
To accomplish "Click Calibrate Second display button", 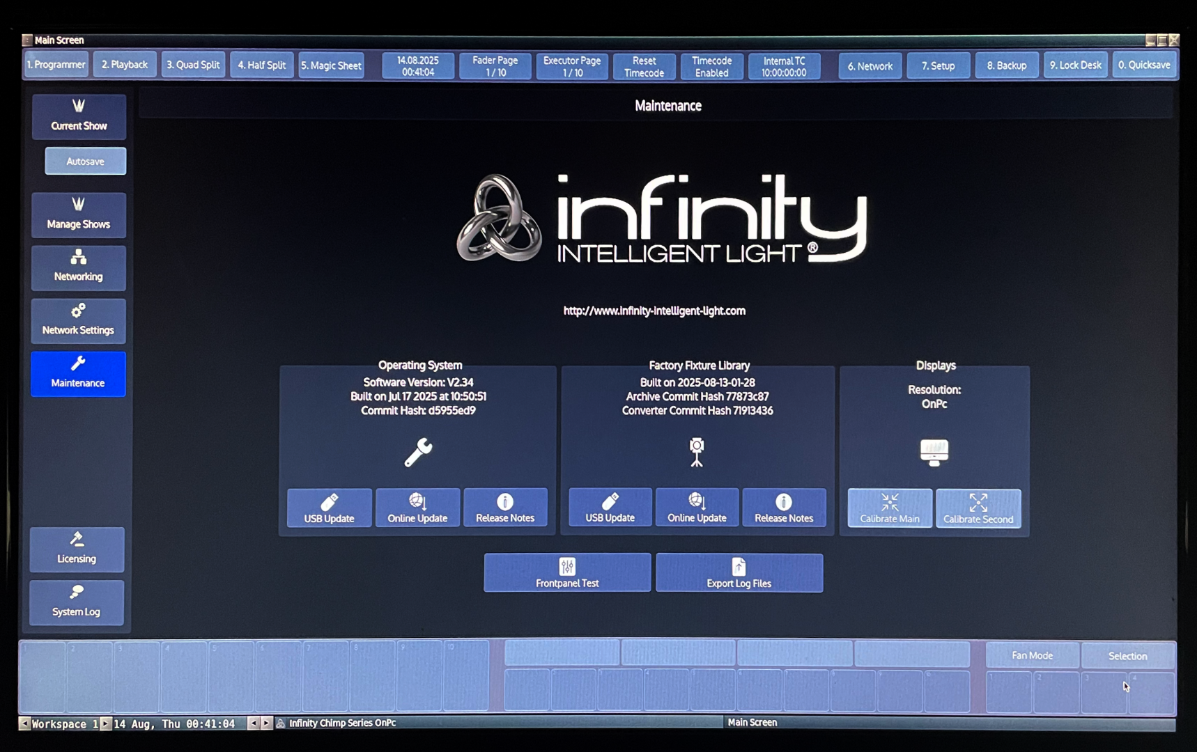I will (978, 508).
